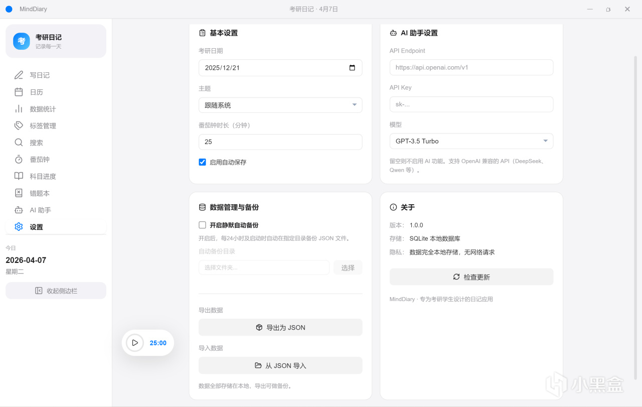Image resolution: width=642 pixels, height=407 pixels.
Task: Click the magnifier icon beside 搜索
Action: point(19,143)
